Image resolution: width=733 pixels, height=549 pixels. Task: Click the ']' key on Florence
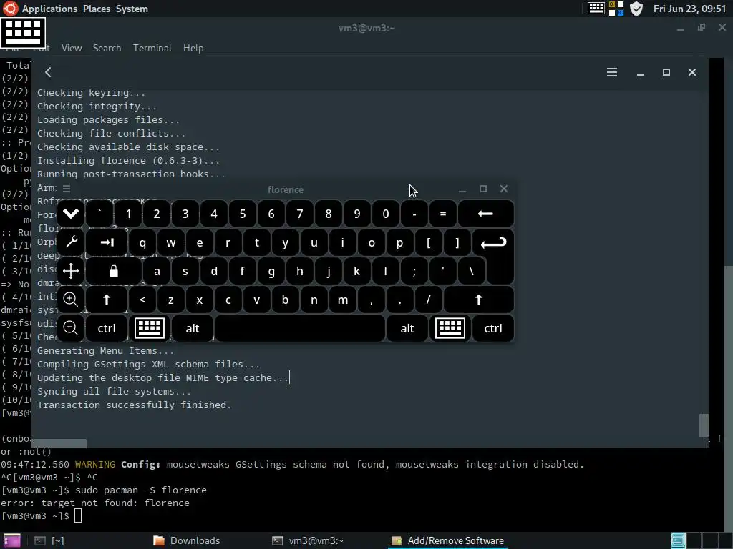coord(457,242)
